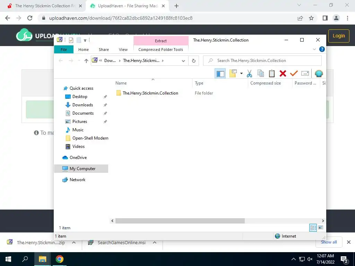Screen dimensions: 355x266
Task: Click the horizontal scrollbar thumb in the file list
Action: (180, 221)
